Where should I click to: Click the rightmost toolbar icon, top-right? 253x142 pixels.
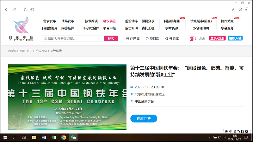pos(247,9)
